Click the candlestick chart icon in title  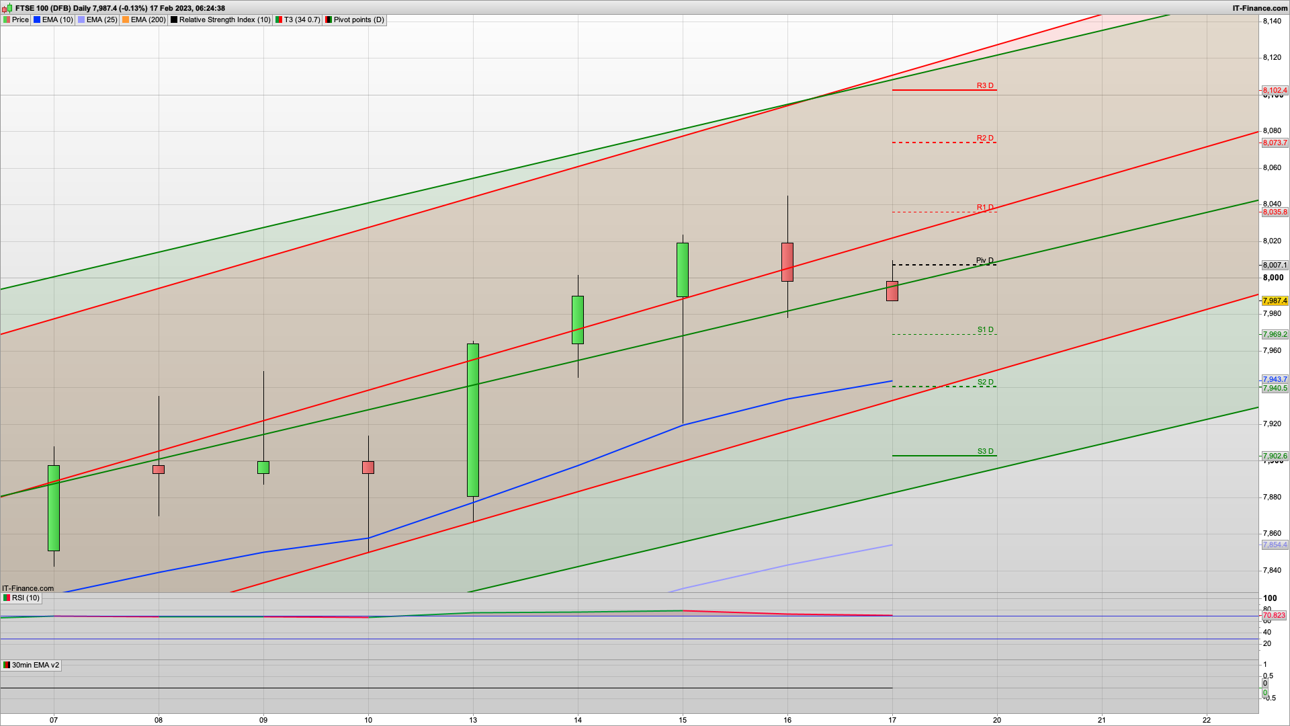8,8
